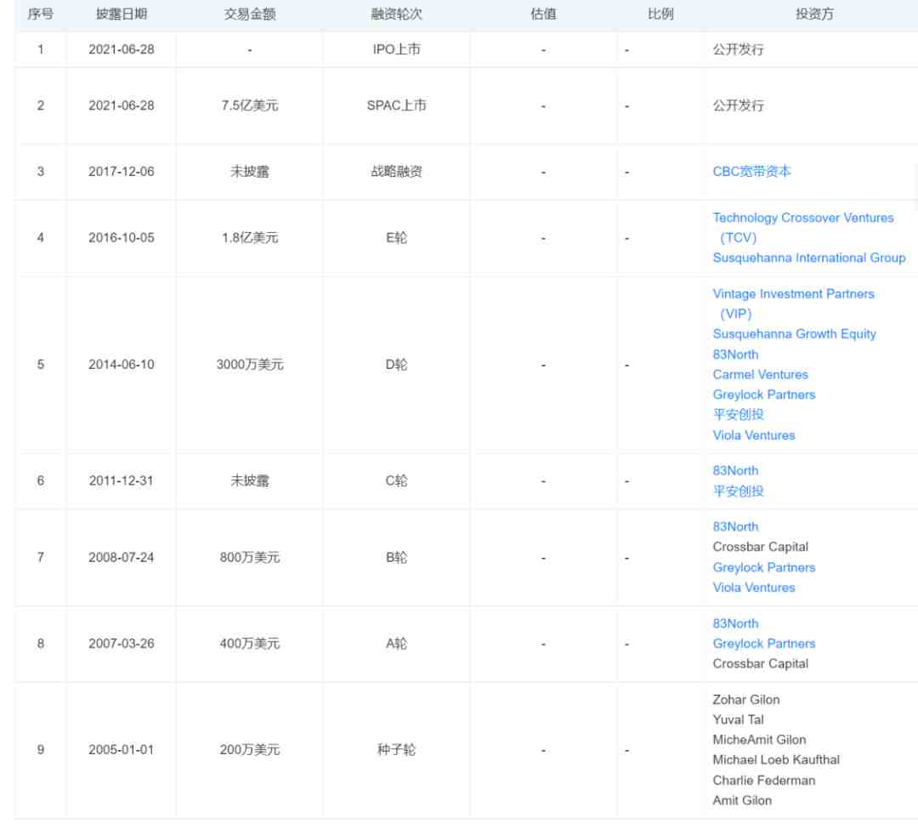
Task: Click the Michael Loeb Kaufthal name
Action: tap(776, 760)
